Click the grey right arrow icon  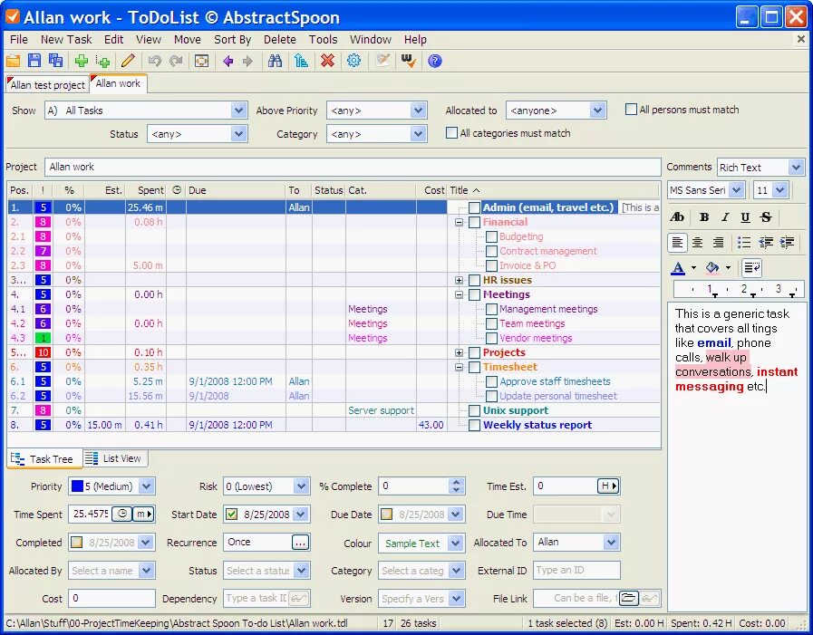(247, 61)
